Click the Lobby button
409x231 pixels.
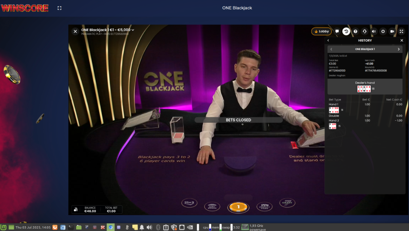point(321,31)
